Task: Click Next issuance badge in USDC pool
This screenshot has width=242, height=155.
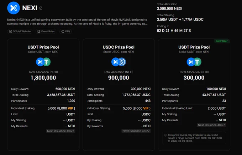Action: (136, 131)
